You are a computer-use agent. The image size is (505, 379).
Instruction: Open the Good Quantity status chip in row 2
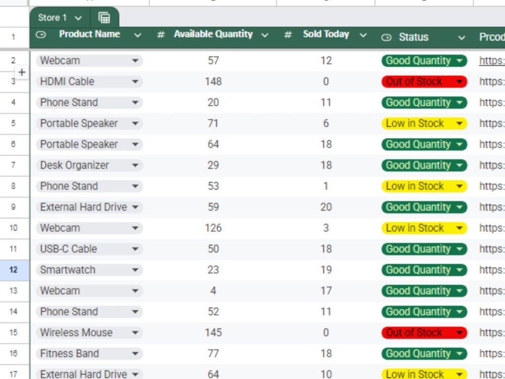[424, 61]
